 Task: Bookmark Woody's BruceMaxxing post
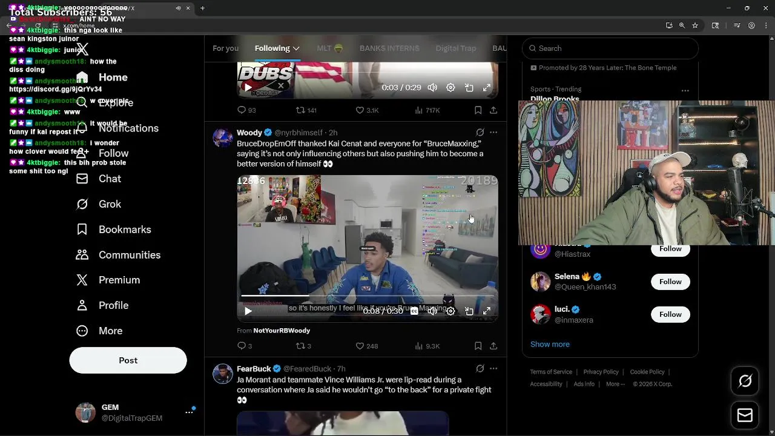pos(478,346)
